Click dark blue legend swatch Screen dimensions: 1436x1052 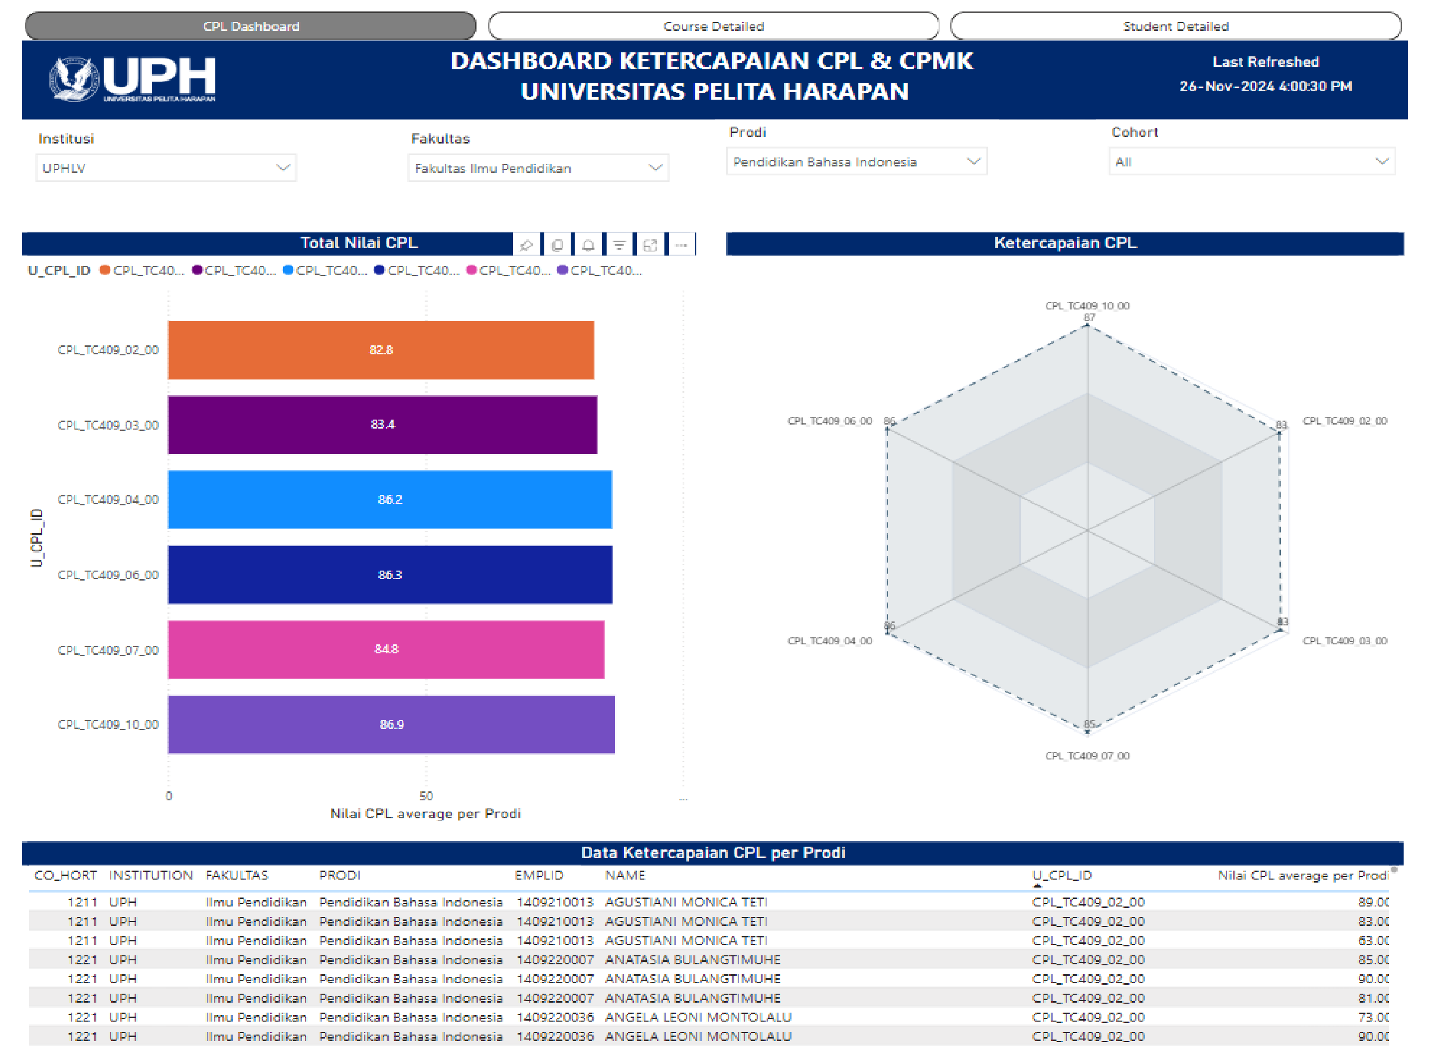380,270
